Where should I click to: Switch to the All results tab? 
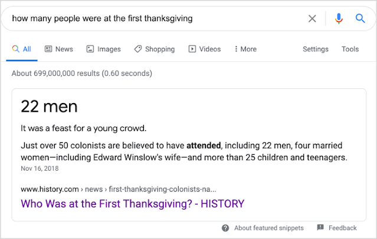pyautogui.click(x=22, y=49)
